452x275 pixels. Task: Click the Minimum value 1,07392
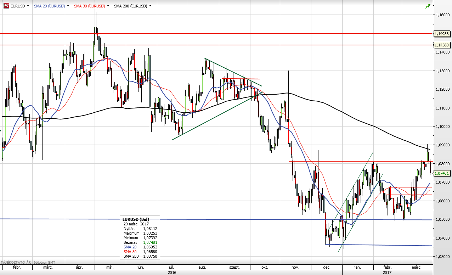[x=151, y=238]
